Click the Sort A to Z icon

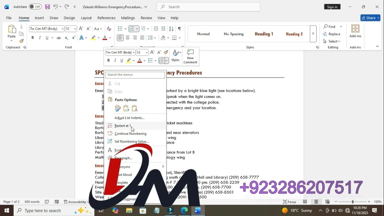pos(171,29)
